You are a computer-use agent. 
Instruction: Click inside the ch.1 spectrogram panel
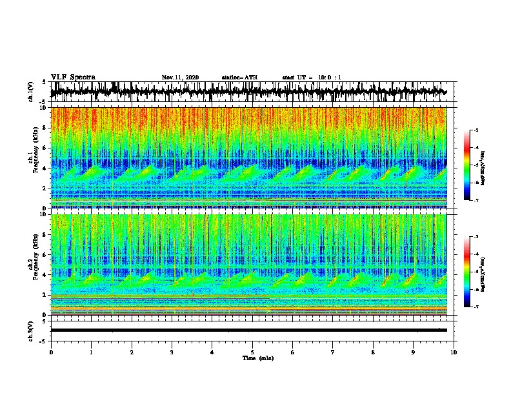pyautogui.click(x=248, y=157)
